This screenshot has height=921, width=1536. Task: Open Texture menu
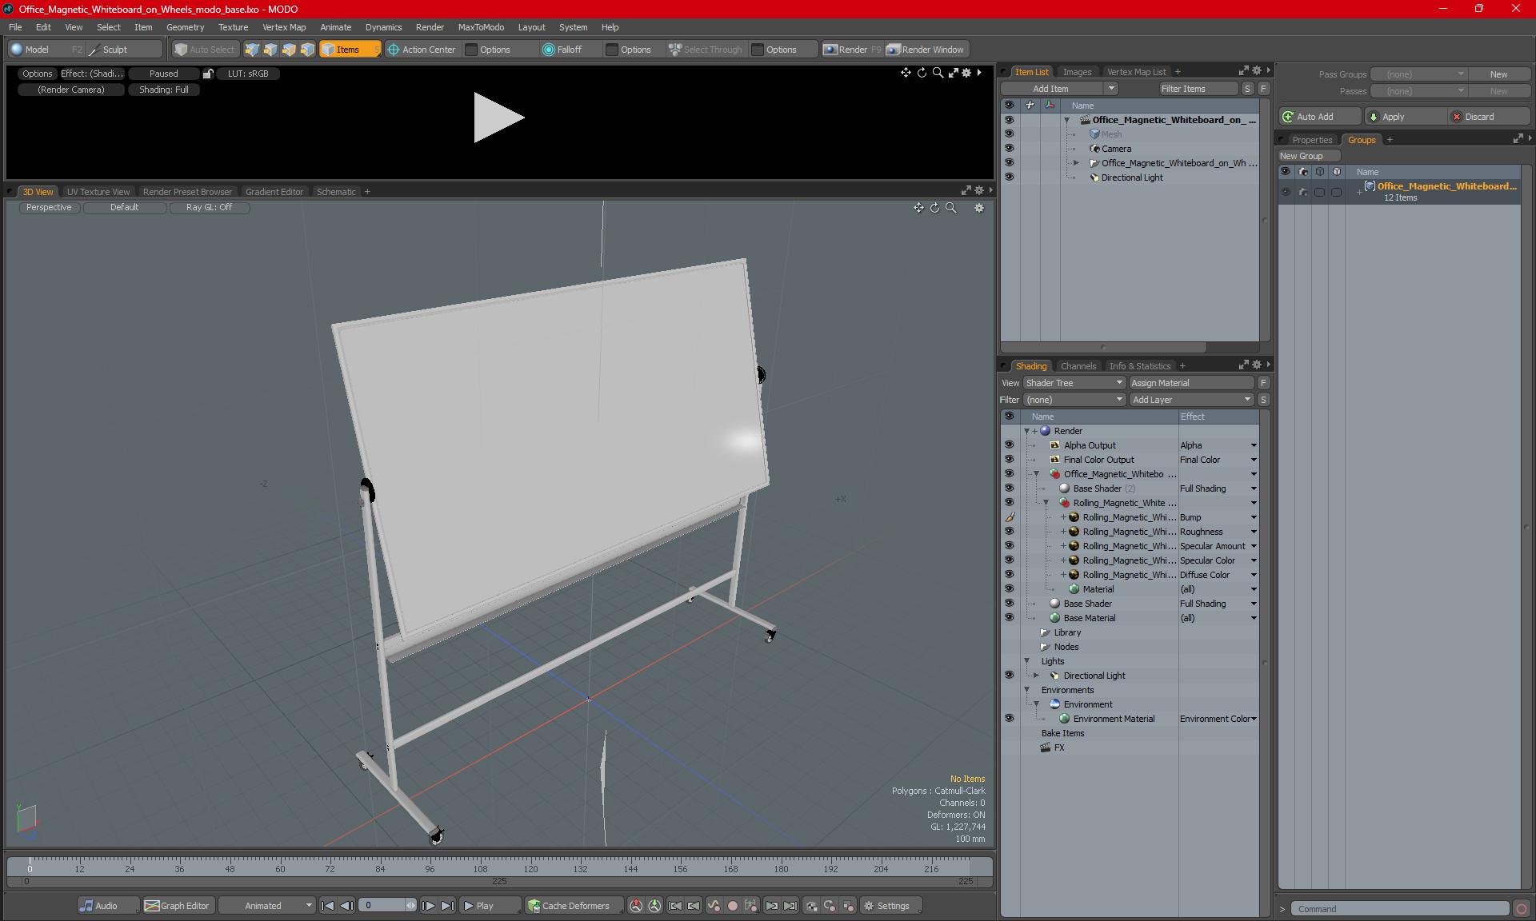(233, 27)
